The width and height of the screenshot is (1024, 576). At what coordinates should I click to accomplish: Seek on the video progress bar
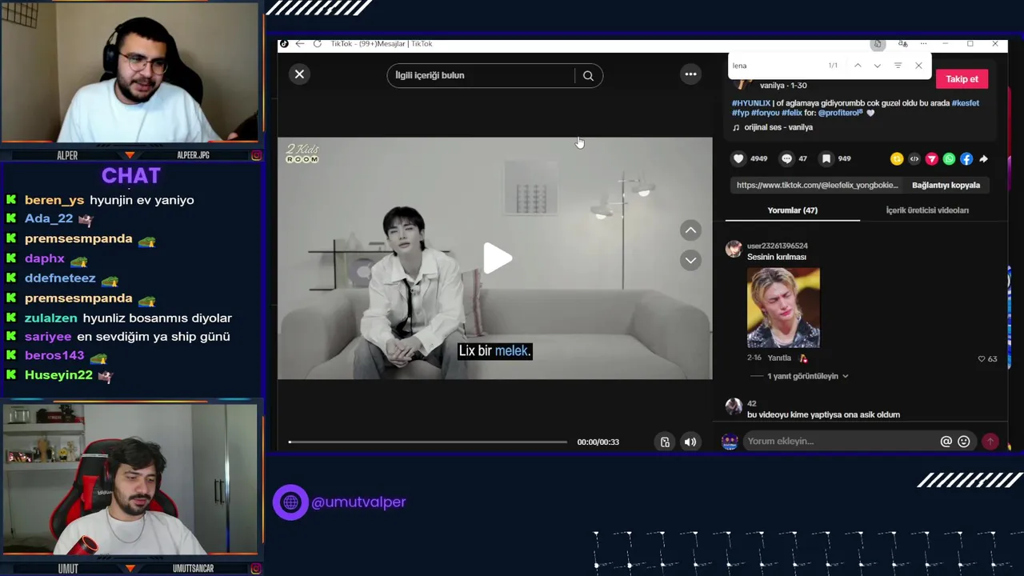(x=428, y=442)
